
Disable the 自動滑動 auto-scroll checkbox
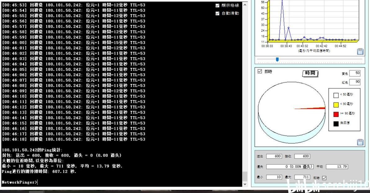[218, 13]
